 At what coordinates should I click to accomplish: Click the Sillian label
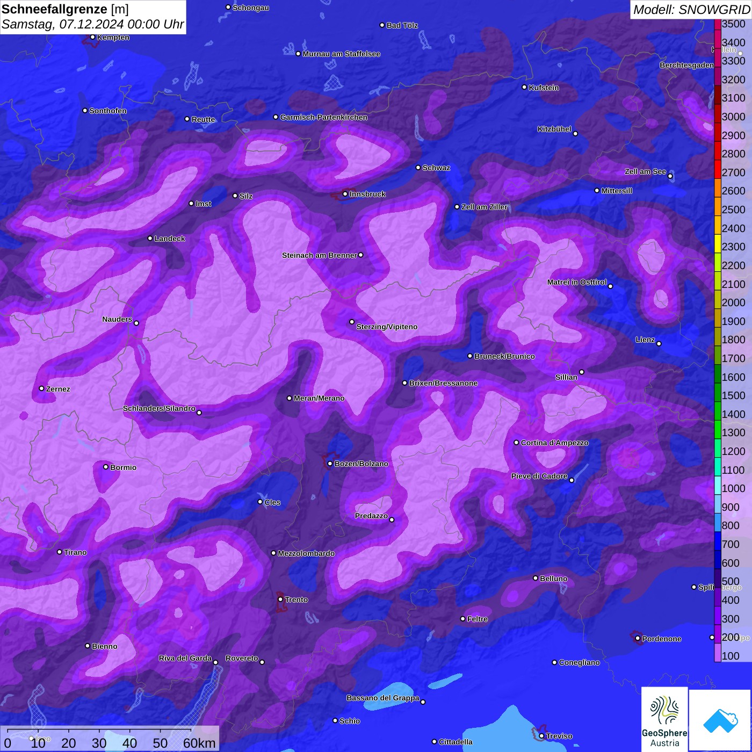pos(566,377)
